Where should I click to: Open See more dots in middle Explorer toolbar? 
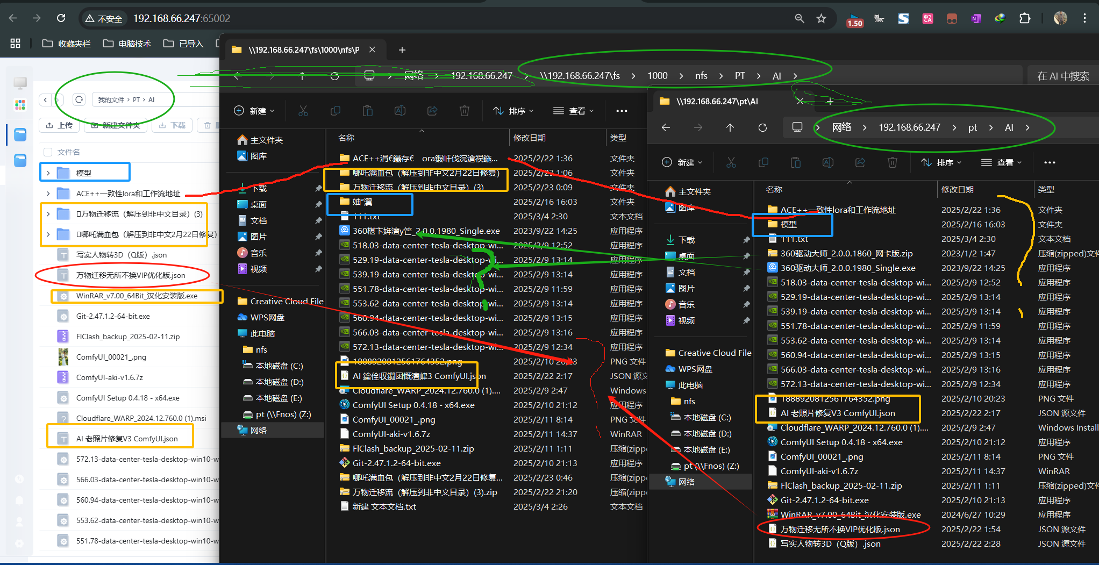[622, 111]
